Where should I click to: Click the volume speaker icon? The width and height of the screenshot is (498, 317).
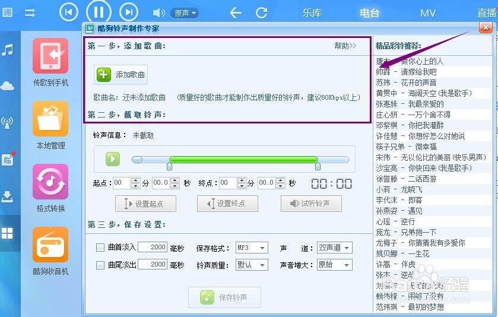tap(159, 12)
